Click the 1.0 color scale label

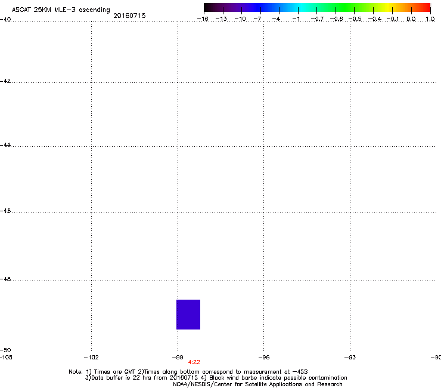coord(430,19)
